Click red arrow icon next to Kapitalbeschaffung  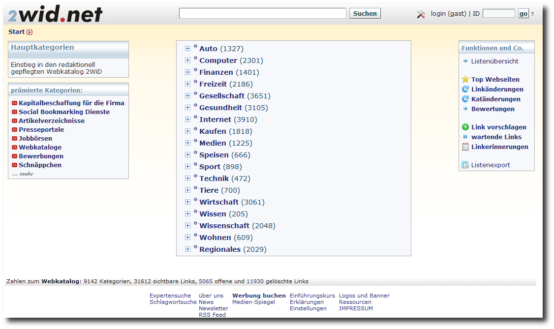[x=14, y=103]
